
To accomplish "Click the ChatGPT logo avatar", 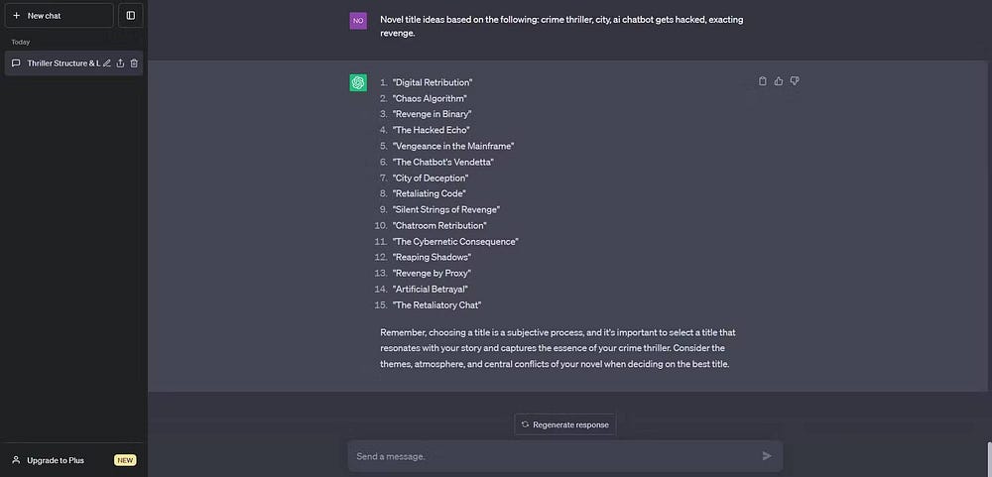I will tap(358, 82).
